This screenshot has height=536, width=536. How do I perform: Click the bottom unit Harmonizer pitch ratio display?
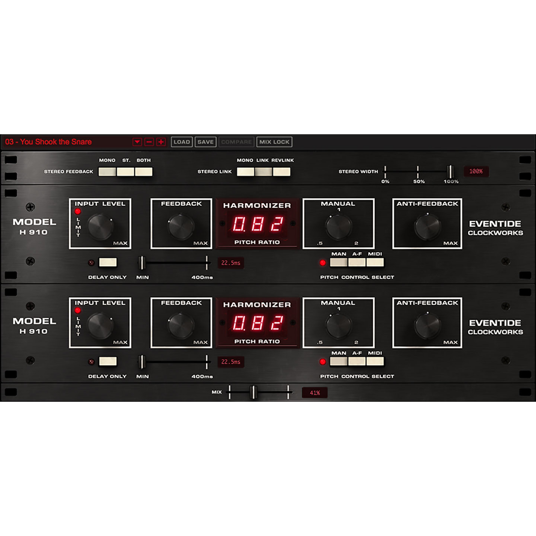click(x=257, y=323)
